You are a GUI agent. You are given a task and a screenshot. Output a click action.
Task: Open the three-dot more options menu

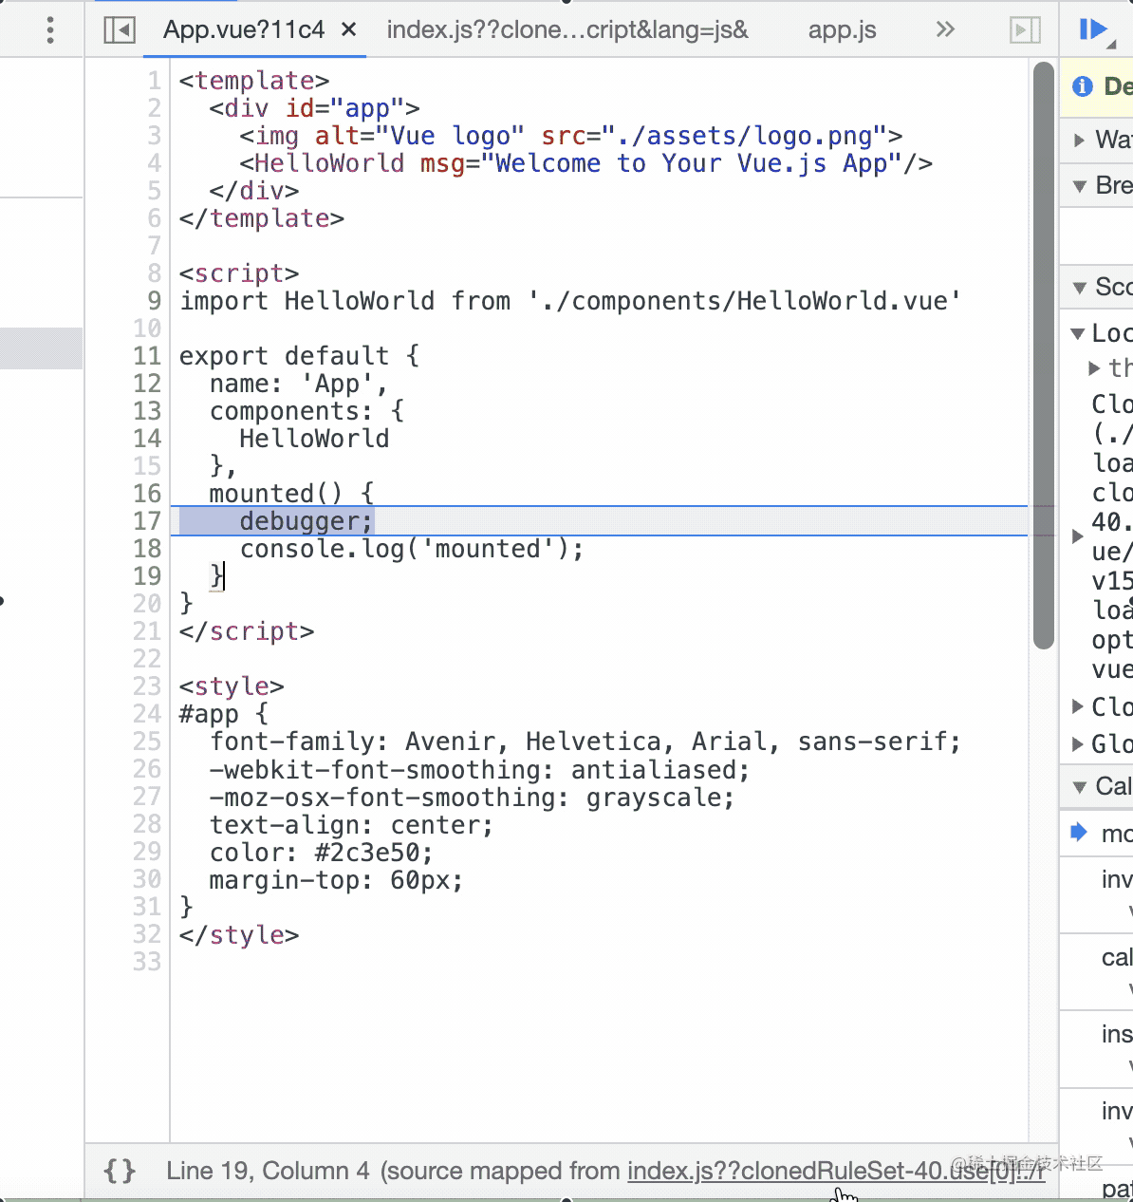coord(50,29)
